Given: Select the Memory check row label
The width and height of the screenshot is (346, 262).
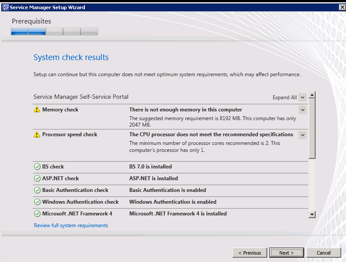Looking at the screenshot, I should click(x=60, y=110).
